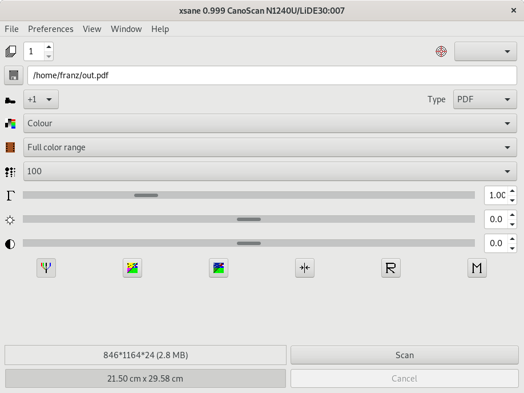Click the contrast half-circle icon

[10, 244]
